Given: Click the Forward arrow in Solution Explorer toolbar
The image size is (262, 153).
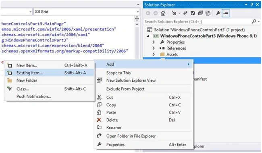Looking at the screenshot, I should [156, 13].
